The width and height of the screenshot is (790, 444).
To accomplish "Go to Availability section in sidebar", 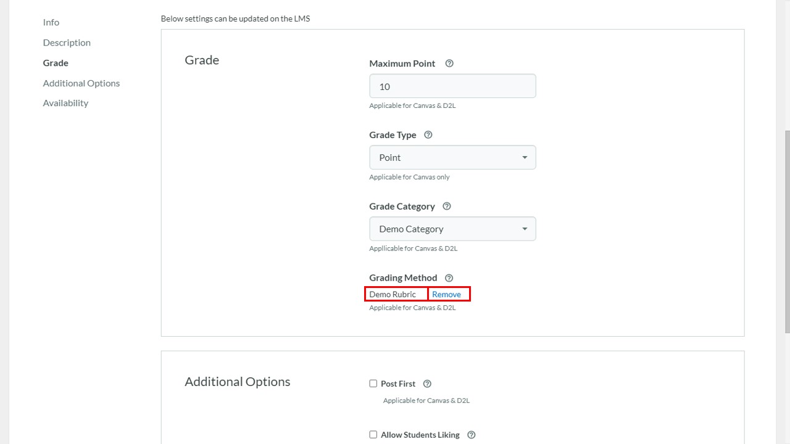I will 65,103.
